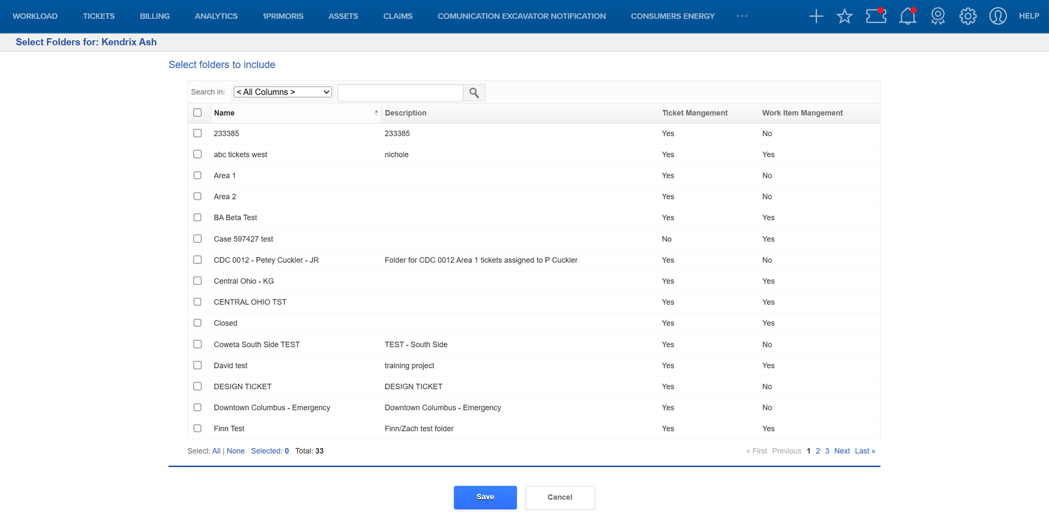Viewport: 1049px width, 523px height.
Task: Click the Closed folder name
Action: tap(226, 324)
